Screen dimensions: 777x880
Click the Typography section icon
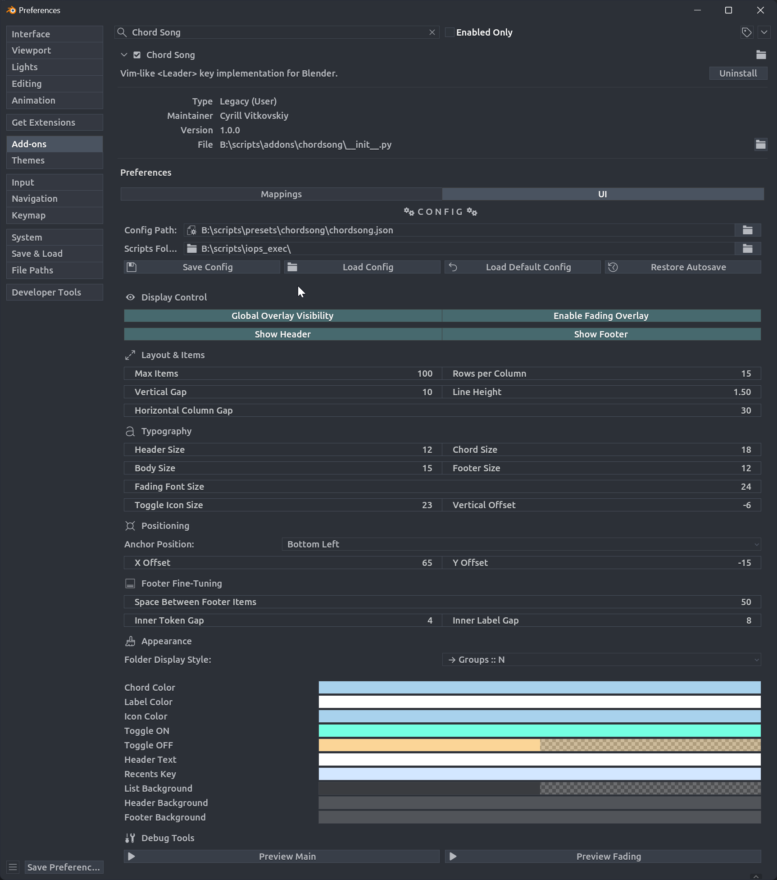coord(130,431)
